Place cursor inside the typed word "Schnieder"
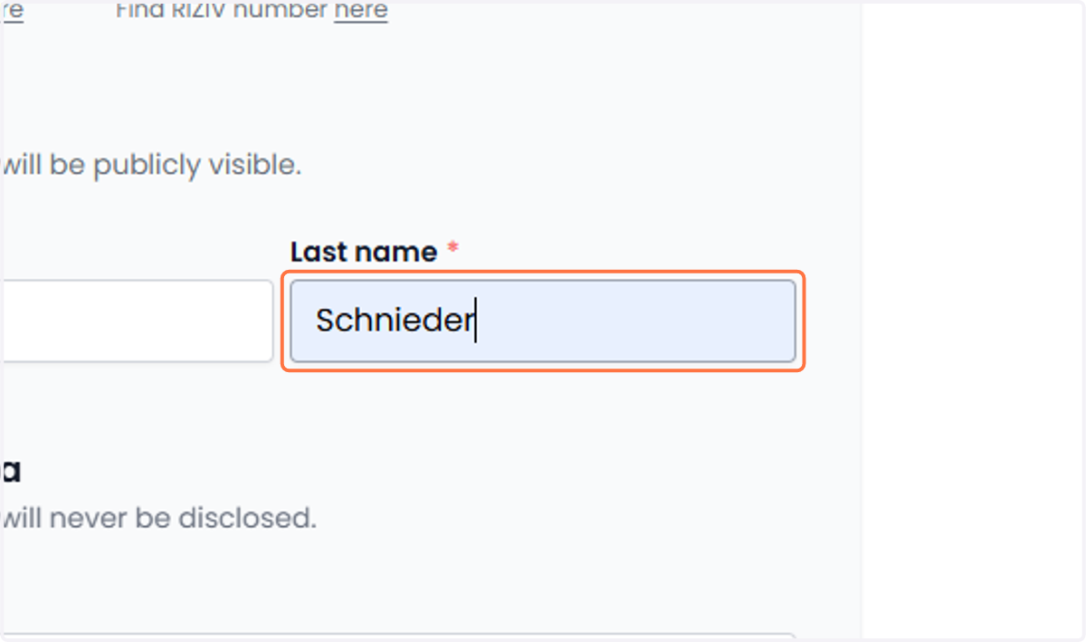Viewport: 1086px width, 642px height. point(394,321)
